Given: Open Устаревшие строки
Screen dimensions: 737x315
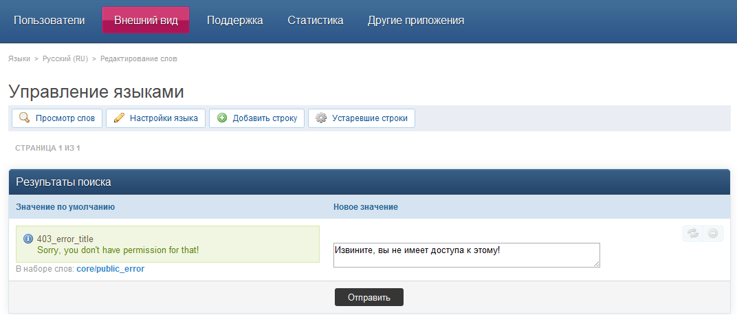Looking at the screenshot, I should pyautogui.click(x=362, y=118).
